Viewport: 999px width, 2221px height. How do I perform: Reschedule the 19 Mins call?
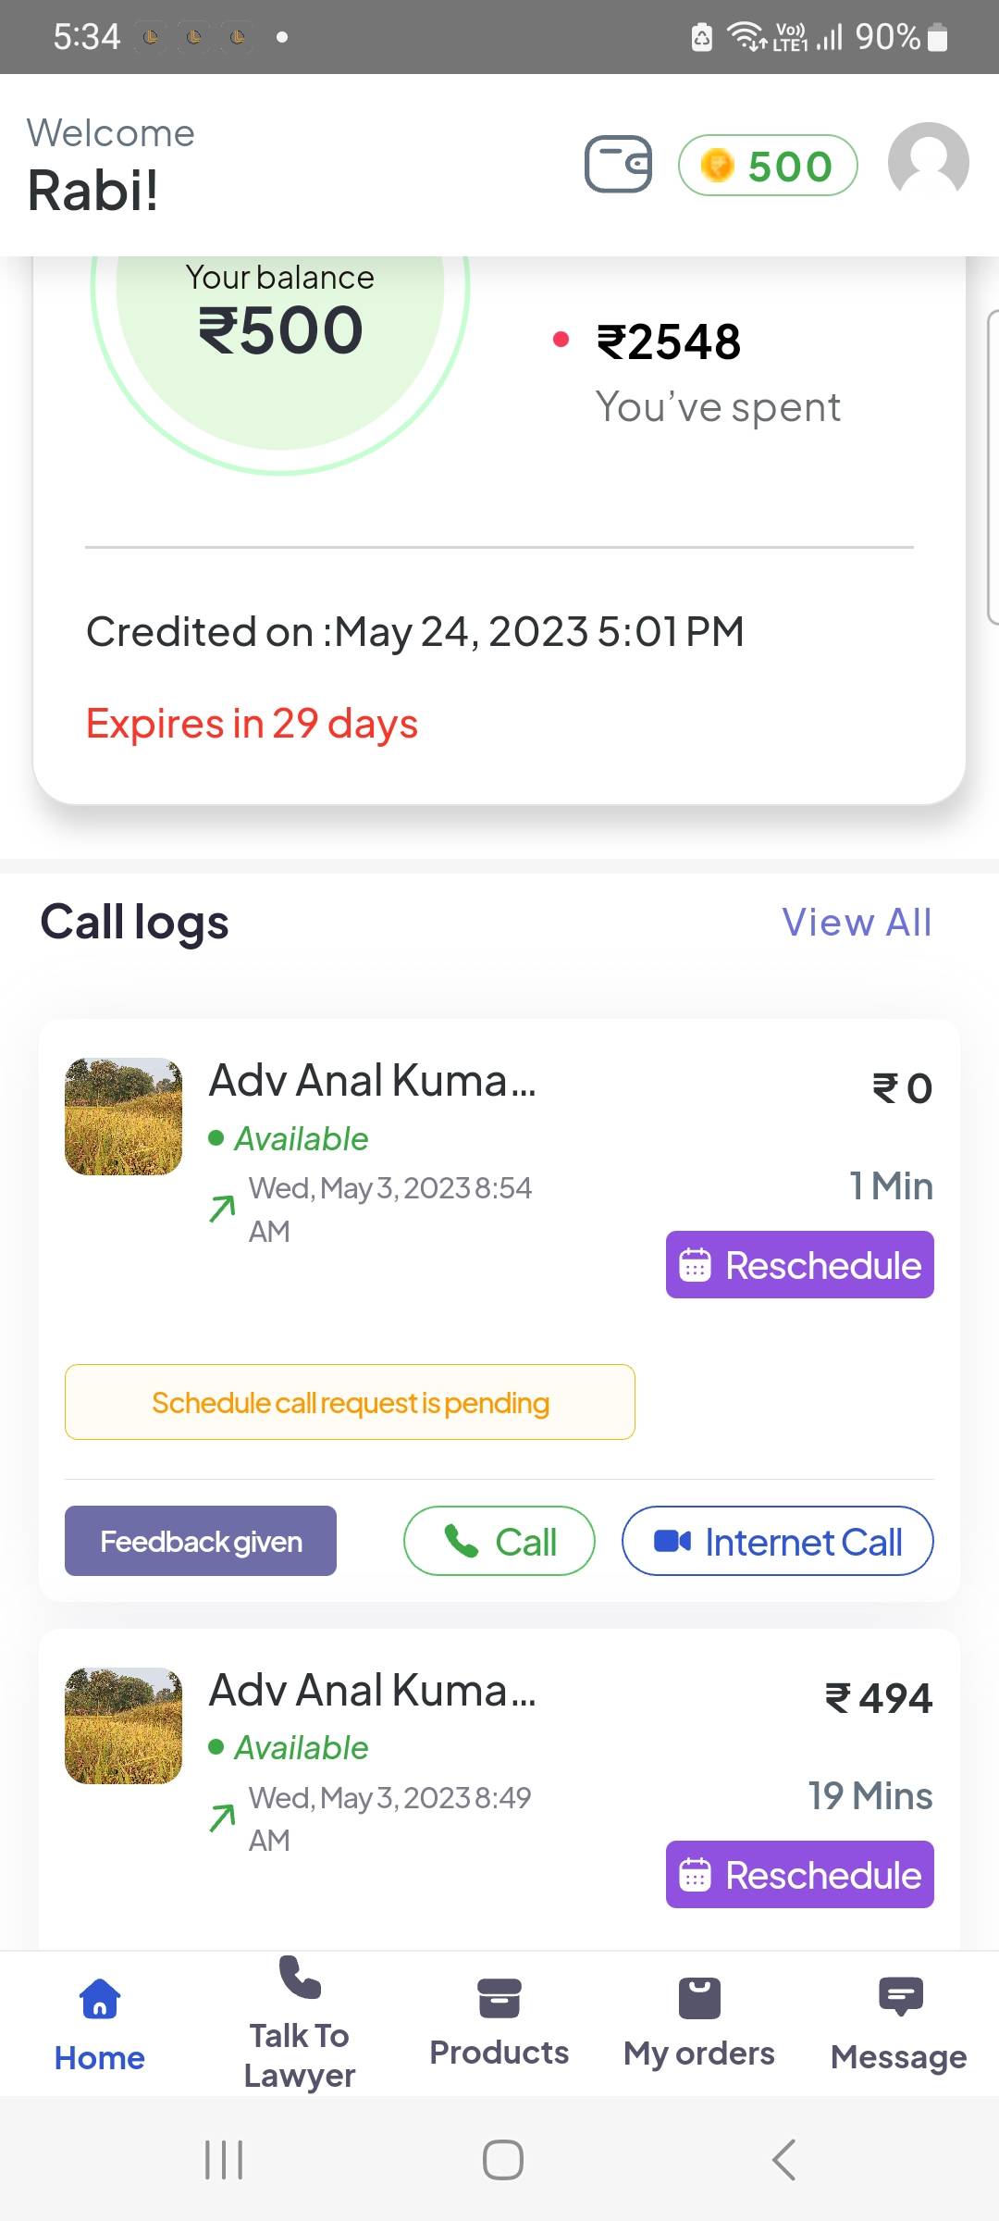800,1875
